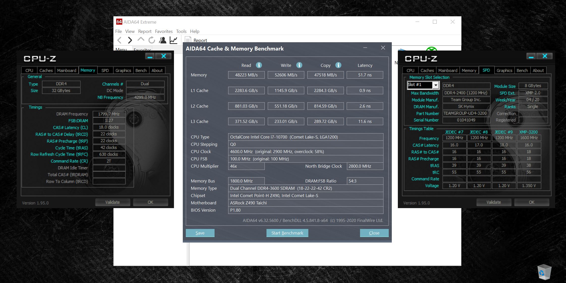566x283 pixels.
Task: Select Graphics tab in left CPU-Z
Action: [x=123, y=70]
